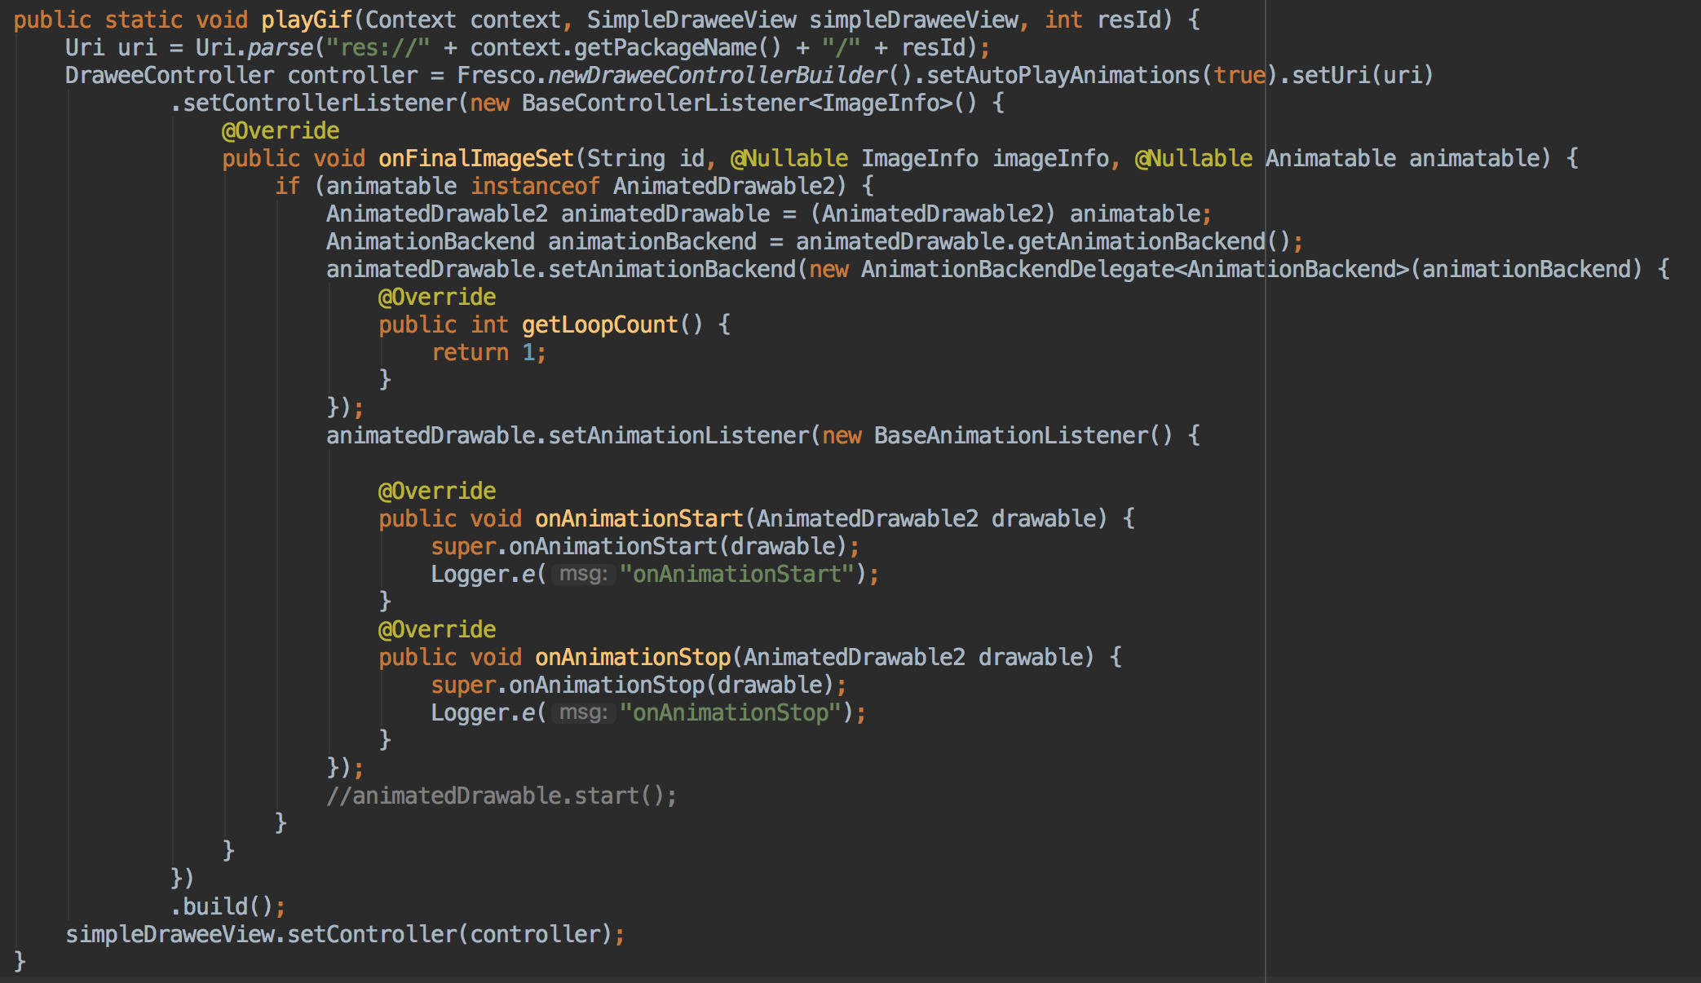Click setAutoPlayAnimations true argument
This screenshot has width=1701, height=983.
(x=1239, y=75)
